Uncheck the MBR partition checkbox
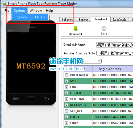The height and width of the screenshot is (128, 133). click(x=66, y=81)
